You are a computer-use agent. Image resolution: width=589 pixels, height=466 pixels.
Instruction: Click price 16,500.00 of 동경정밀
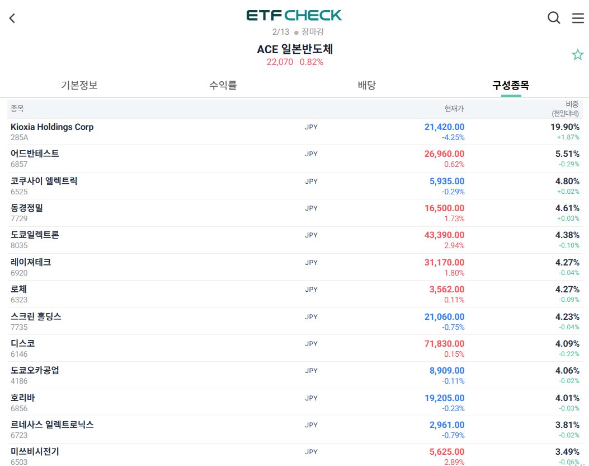point(444,208)
